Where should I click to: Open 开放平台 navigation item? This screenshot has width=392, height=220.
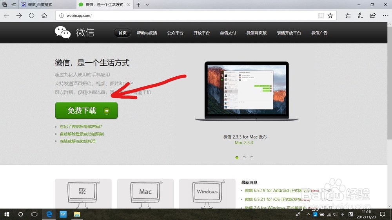(201, 33)
